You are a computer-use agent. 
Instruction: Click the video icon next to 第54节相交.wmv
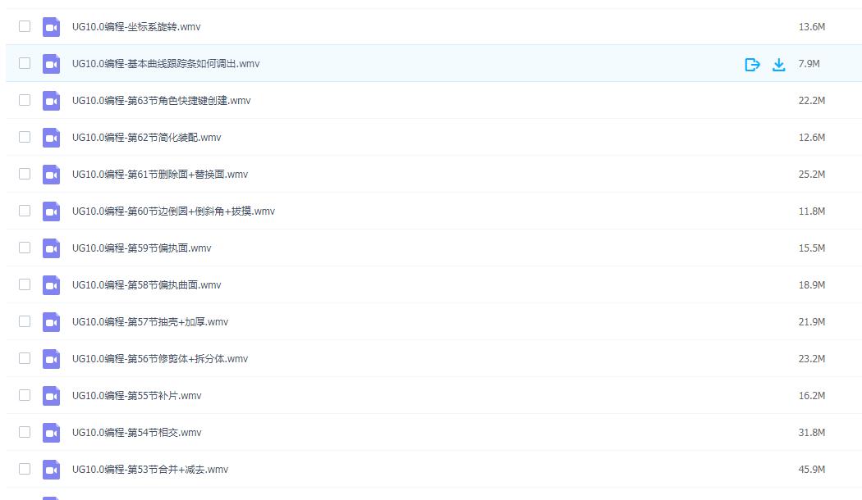coord(51,432)
